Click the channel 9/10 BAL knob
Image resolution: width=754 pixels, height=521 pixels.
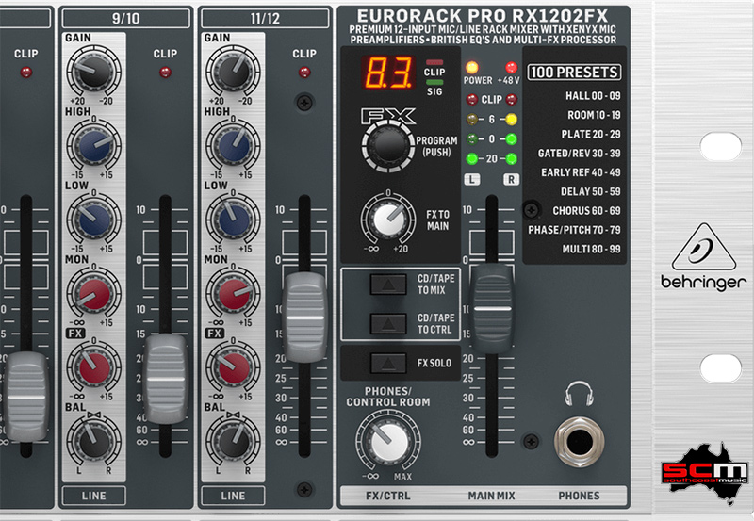click(93, 441)
